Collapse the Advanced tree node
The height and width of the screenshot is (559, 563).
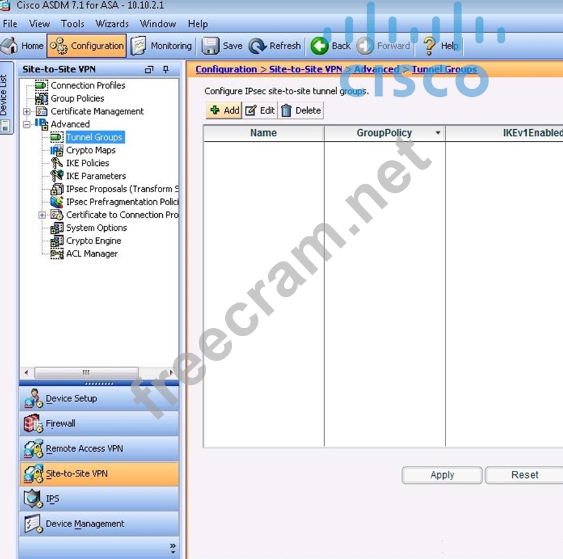pyautogui.click(x=26, y=124)
